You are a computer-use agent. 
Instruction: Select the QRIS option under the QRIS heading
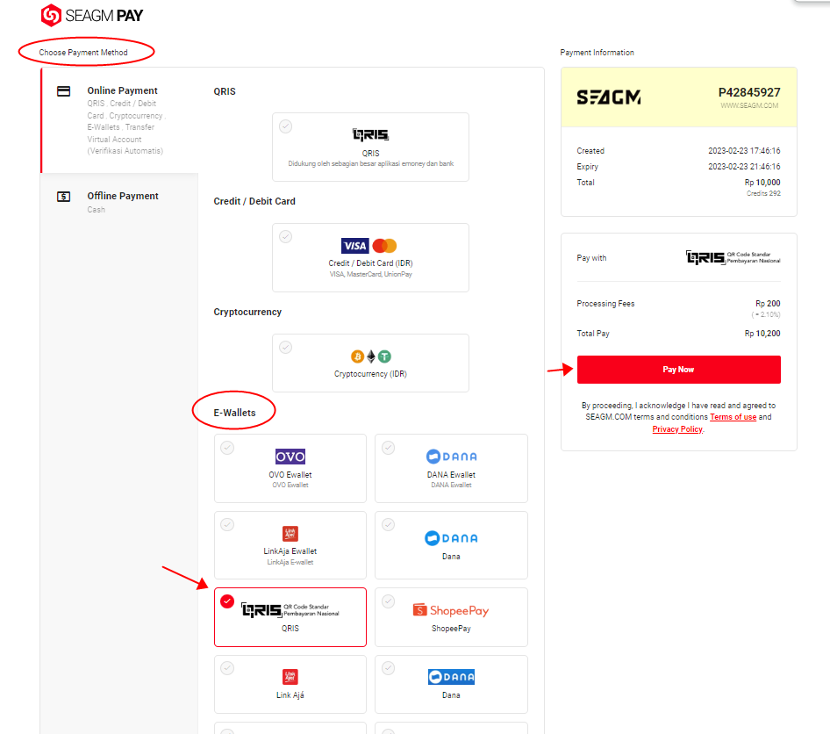370,148
